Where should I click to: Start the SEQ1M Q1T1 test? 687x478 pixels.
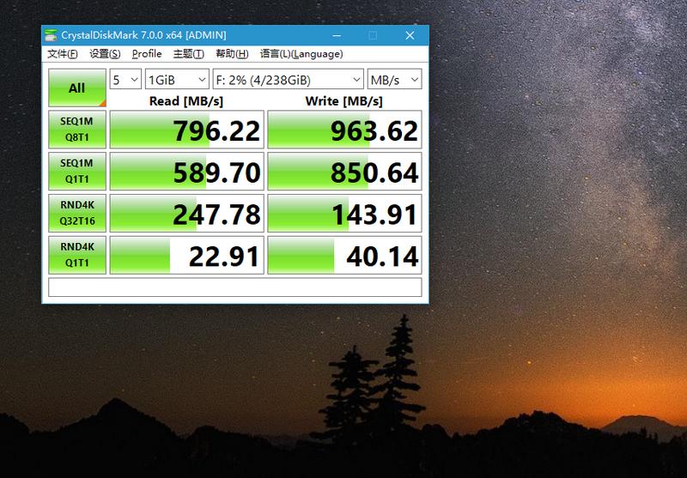tap(77, 171)
